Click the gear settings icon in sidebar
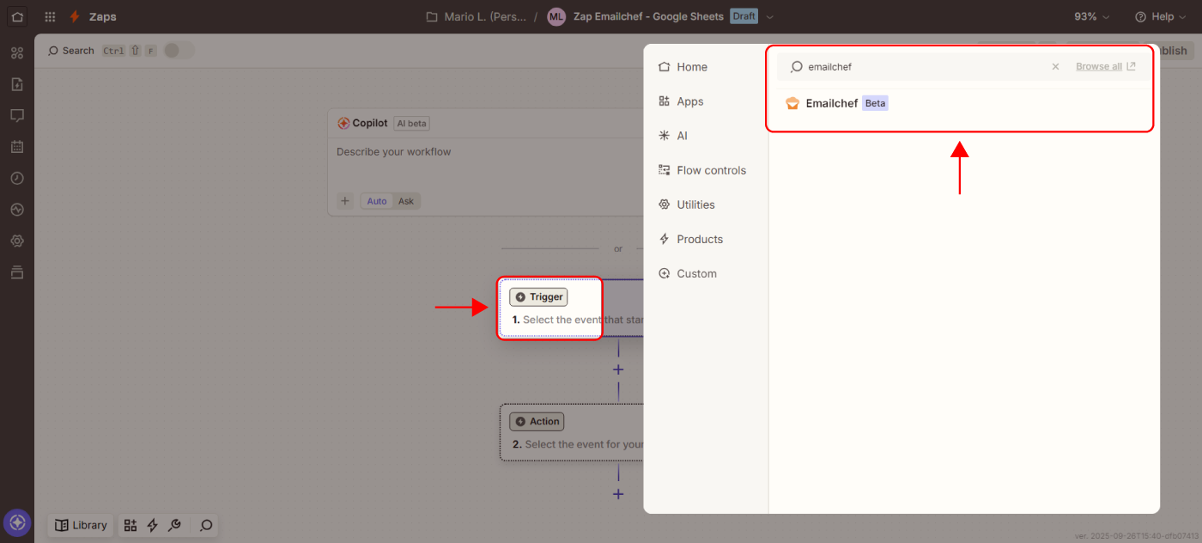 pyautogui.click(x=17, y=241)
